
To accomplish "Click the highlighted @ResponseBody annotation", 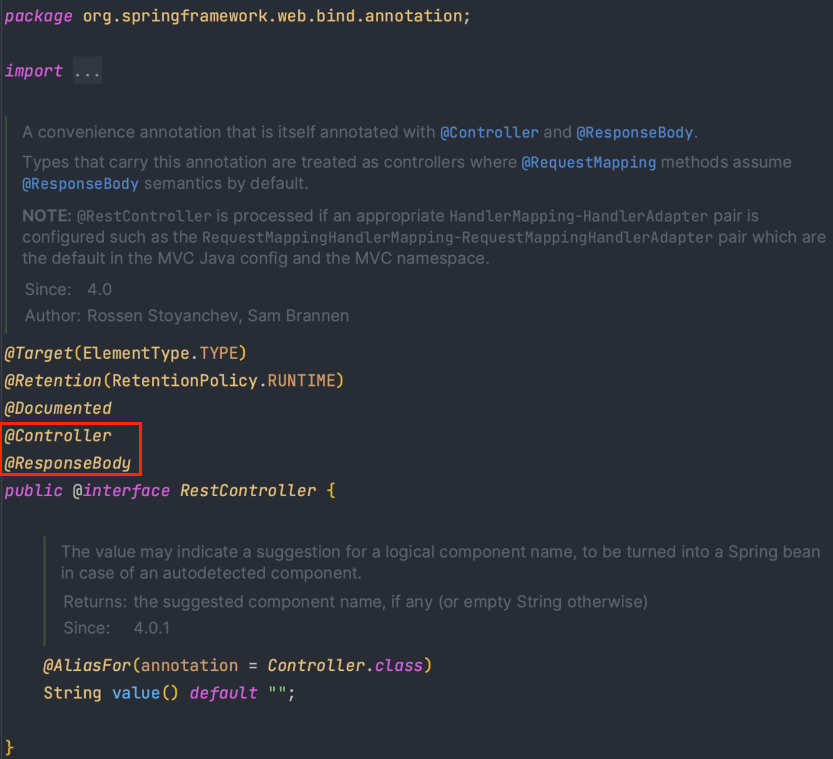I will click(67, 463).
